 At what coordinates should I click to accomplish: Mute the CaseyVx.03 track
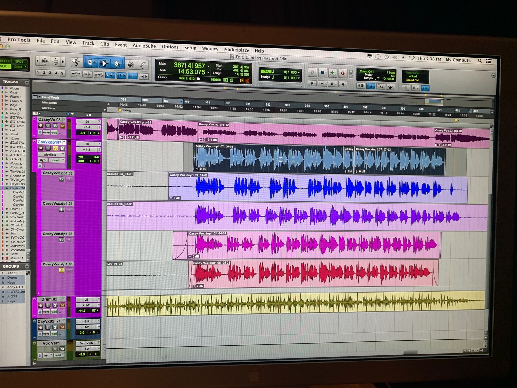(x=62, y=126)
